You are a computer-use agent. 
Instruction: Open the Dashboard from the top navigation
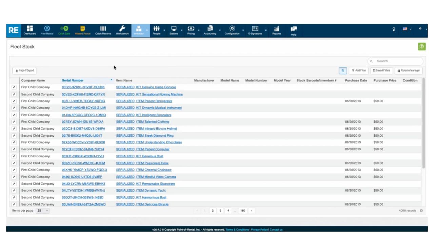29,30
